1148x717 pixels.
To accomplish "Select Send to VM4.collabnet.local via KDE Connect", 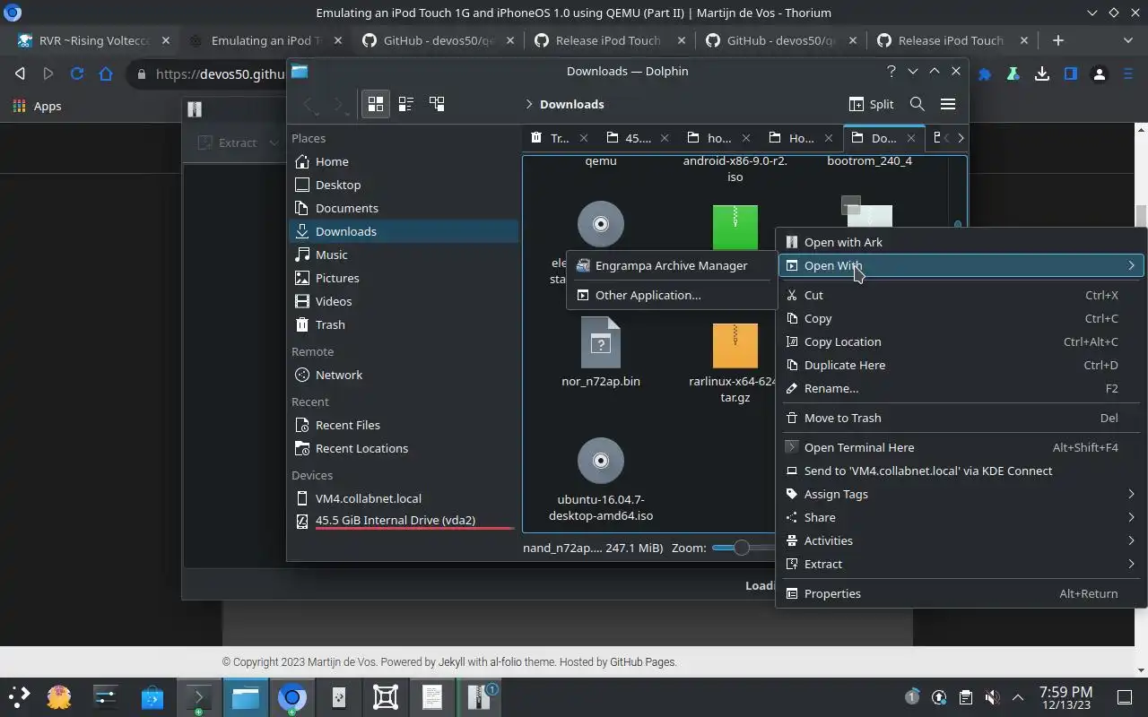I will [x=961, y=471].
